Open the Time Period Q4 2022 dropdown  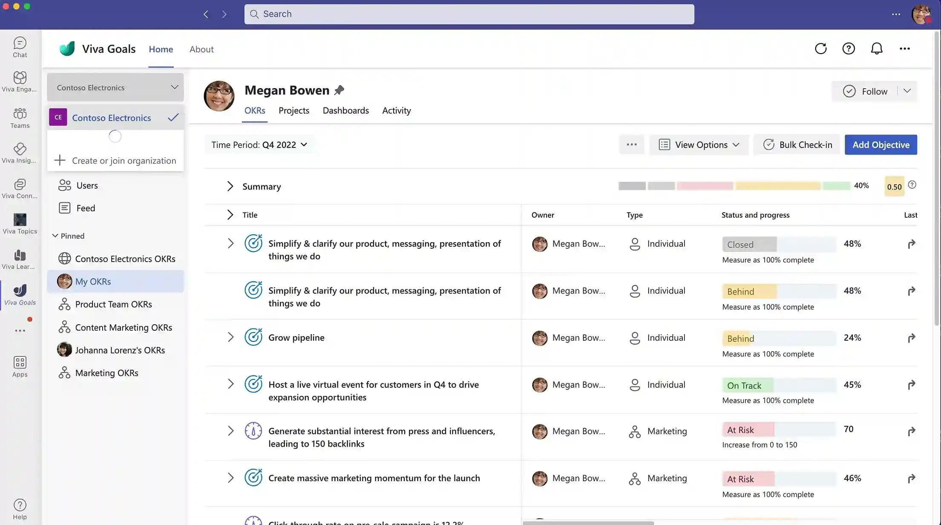coord(259,145)
